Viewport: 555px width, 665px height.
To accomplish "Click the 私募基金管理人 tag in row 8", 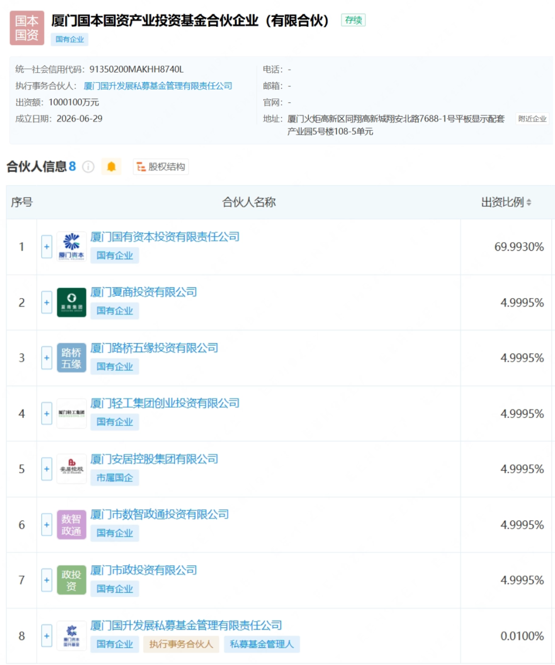I will pyautogui.click(x=262, y=644).
